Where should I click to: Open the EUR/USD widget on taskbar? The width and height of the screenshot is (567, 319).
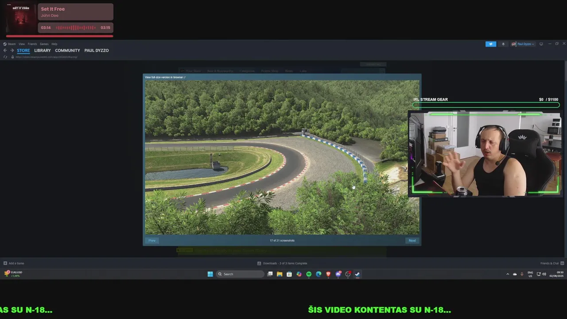13,274
